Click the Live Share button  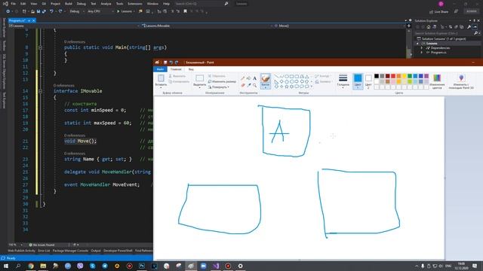click(439, 12)
